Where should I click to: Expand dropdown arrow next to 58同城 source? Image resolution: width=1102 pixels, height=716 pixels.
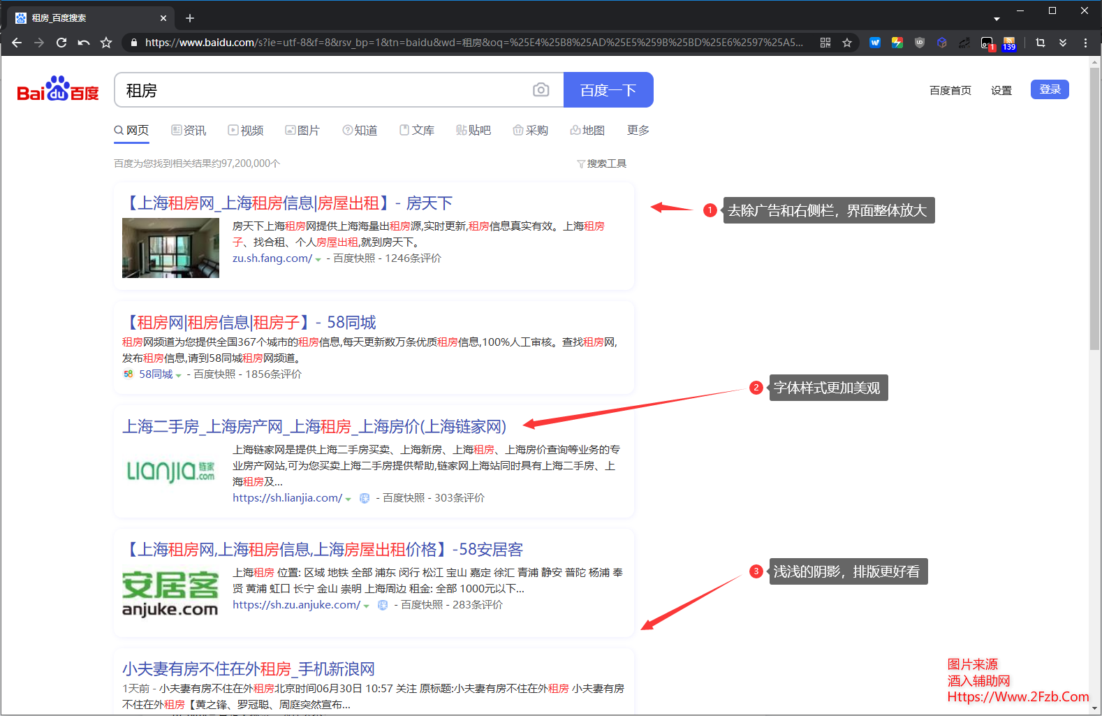point(179,375)
